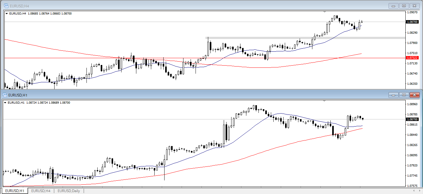Click the red 1.07322 price label
Screen dimensions: 423x194
tap(412, 58)
